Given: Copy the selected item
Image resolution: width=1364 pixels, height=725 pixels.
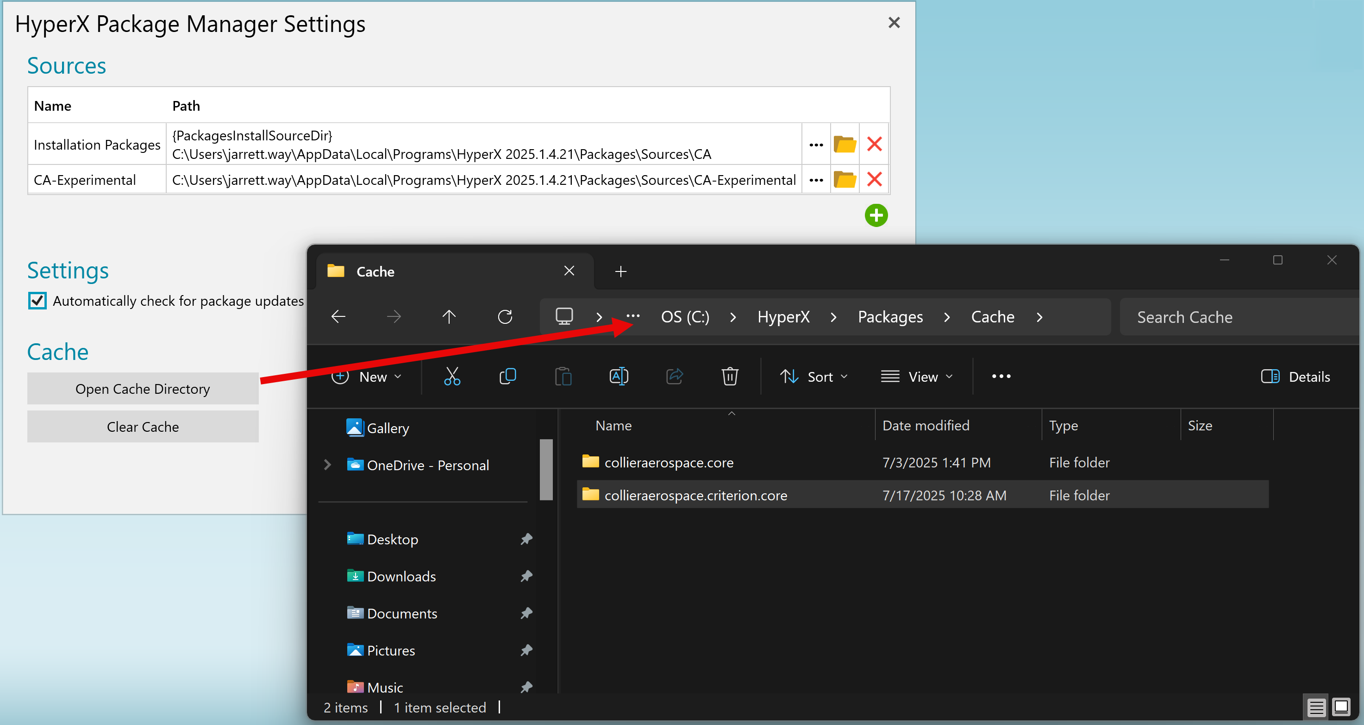Looking at the screenshot, I should (x=507, y=377).
